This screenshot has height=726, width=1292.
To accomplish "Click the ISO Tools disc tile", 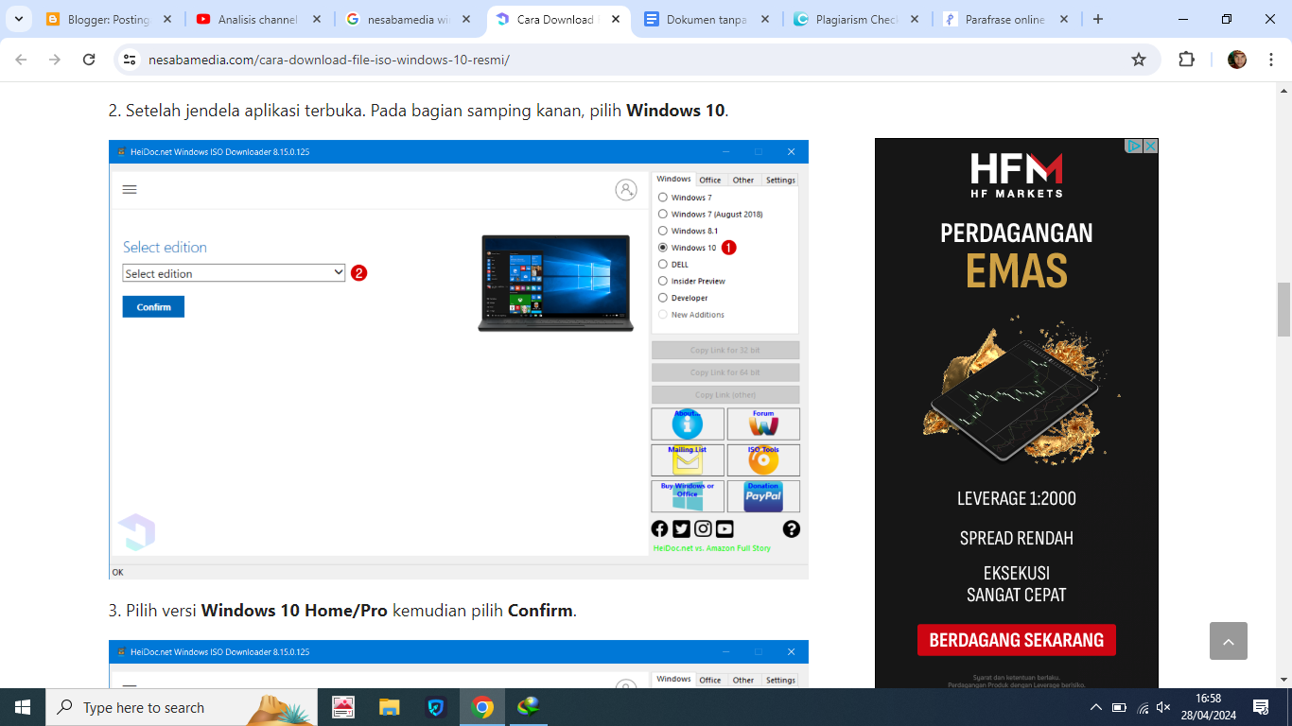I will click(763, 460).
